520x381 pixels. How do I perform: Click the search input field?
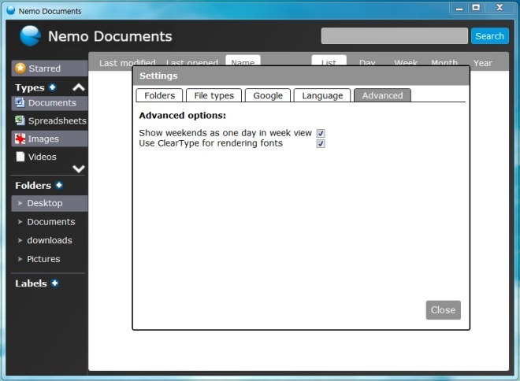(394, 35)
